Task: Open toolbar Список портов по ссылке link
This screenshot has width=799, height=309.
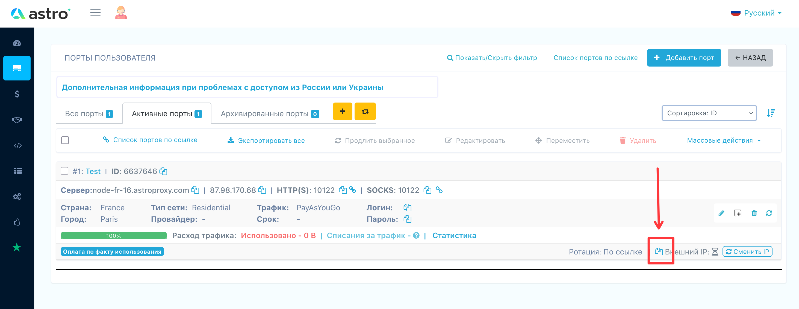Action: click(x=150, y=140)
